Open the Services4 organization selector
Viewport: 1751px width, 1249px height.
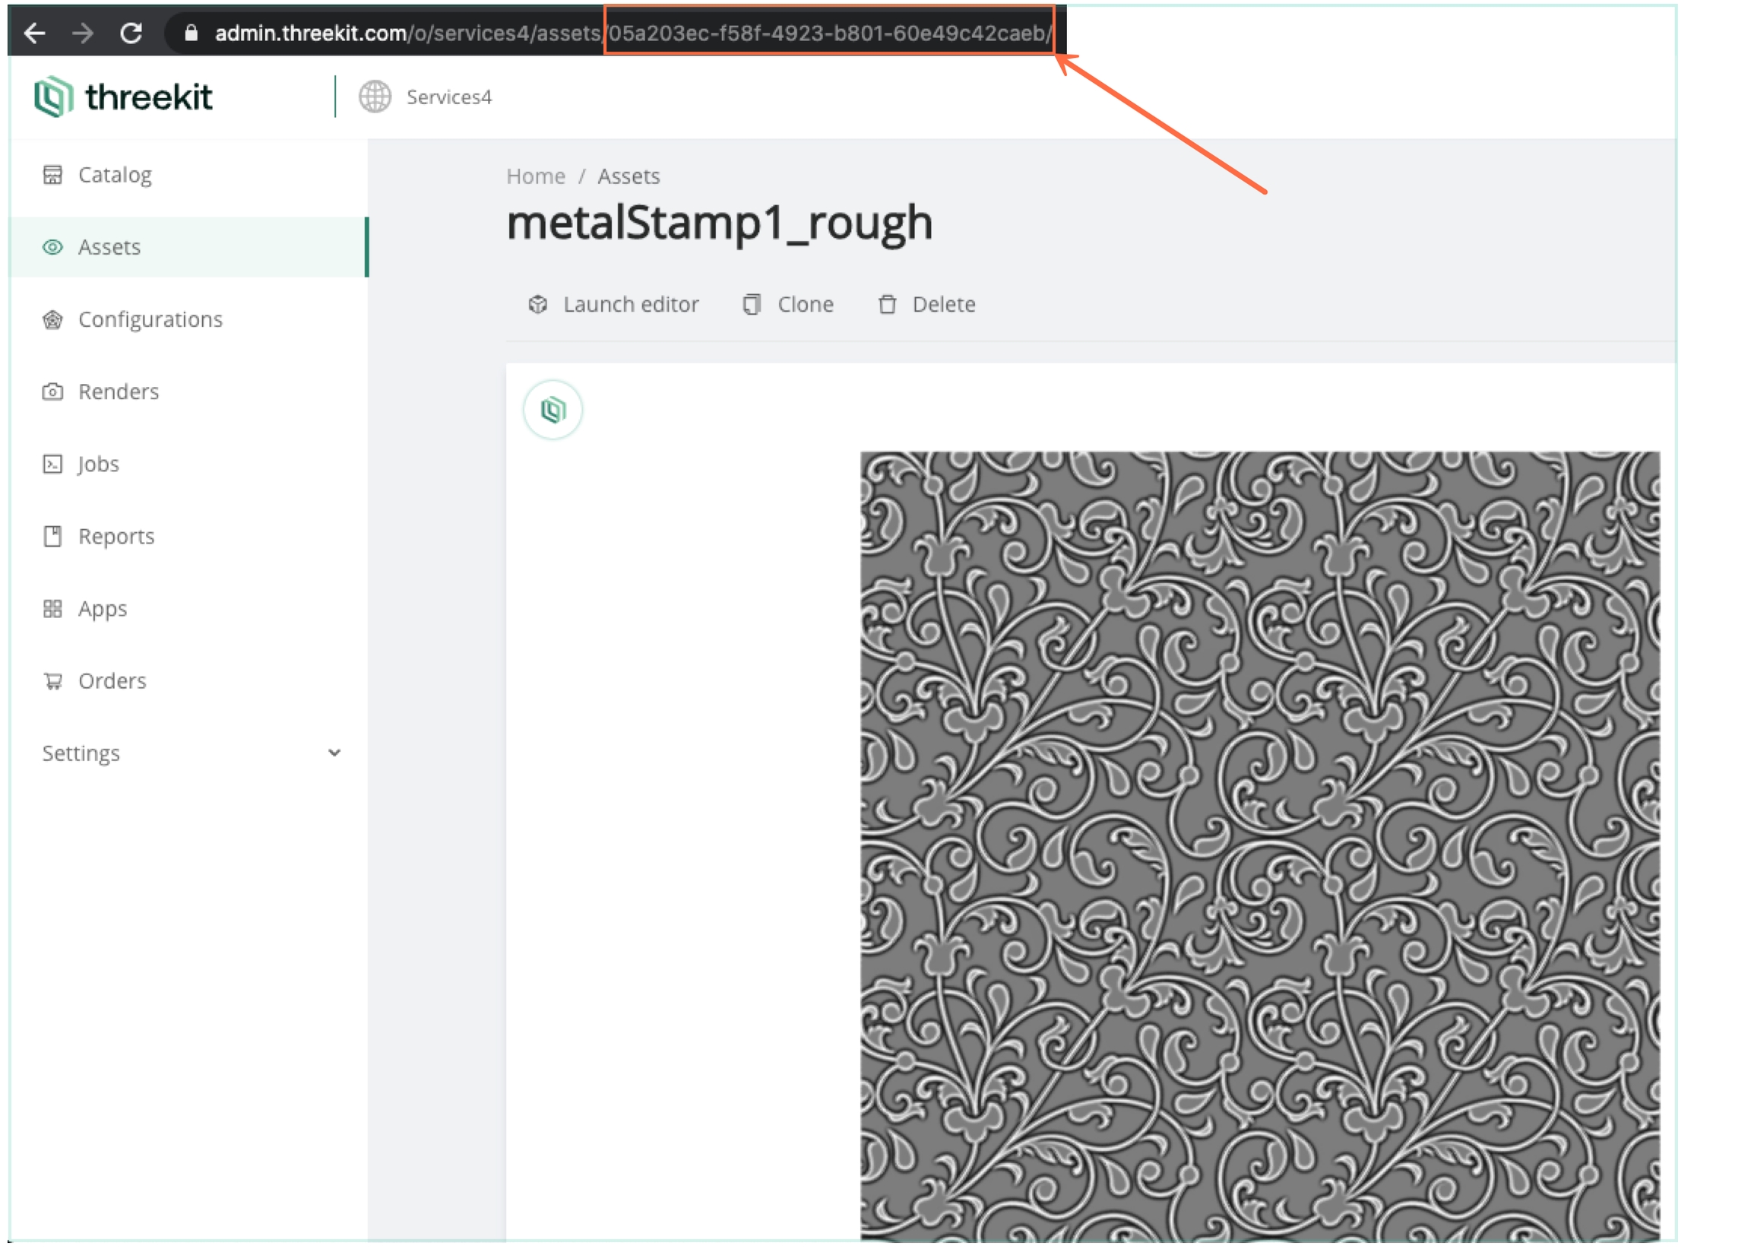point(448,97)
